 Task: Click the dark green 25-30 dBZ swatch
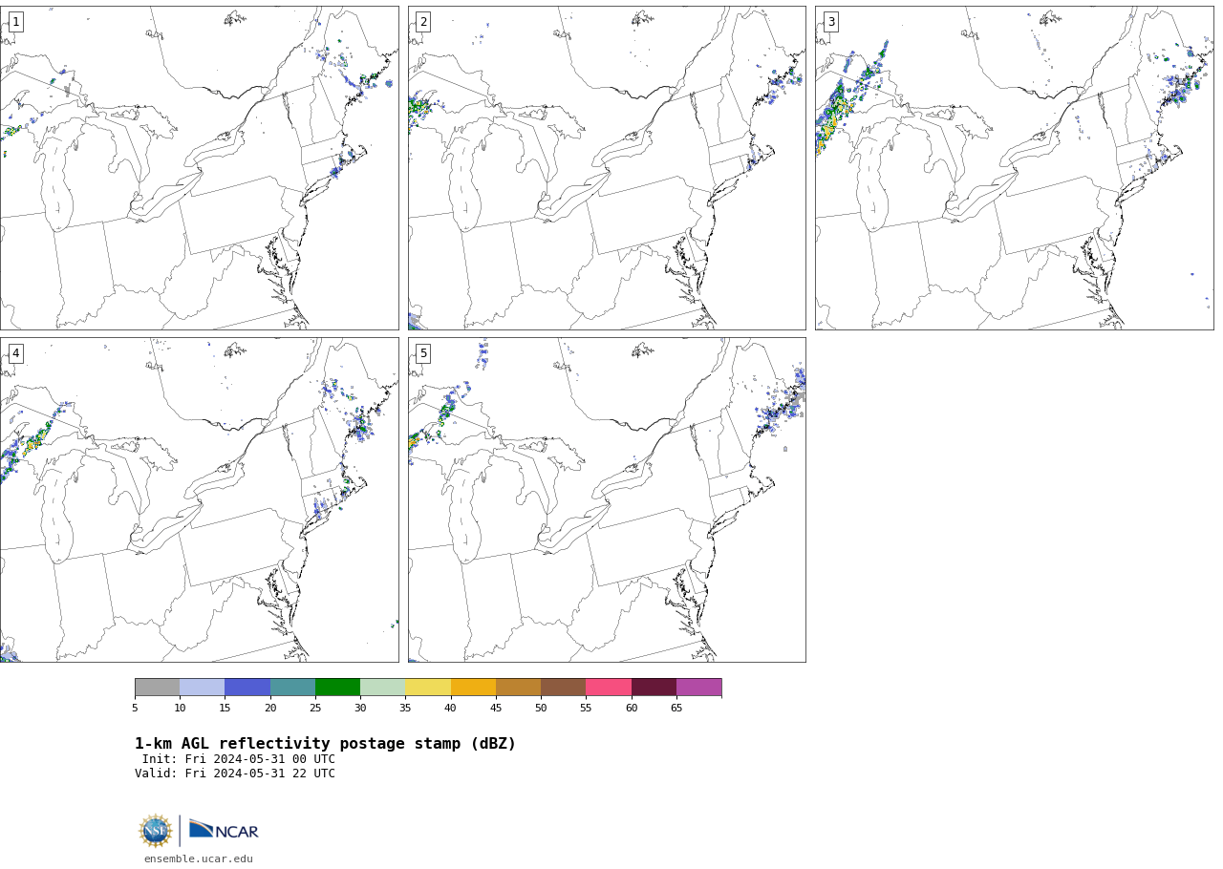click(x=337, y=688)
